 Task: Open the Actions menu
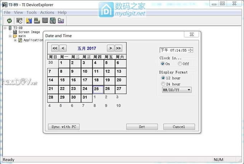click(47, 13)
